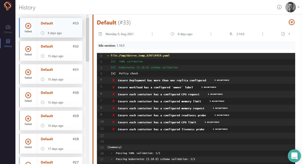Viewport: 302px width, 164px height.
Task: Click the file count icon in details
Action: coord(283,34)
